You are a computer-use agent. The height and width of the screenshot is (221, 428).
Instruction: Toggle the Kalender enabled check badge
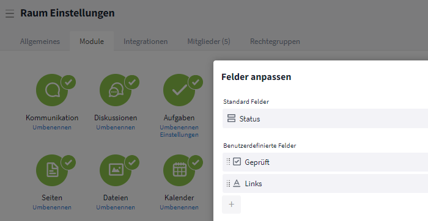click(196, 162)
